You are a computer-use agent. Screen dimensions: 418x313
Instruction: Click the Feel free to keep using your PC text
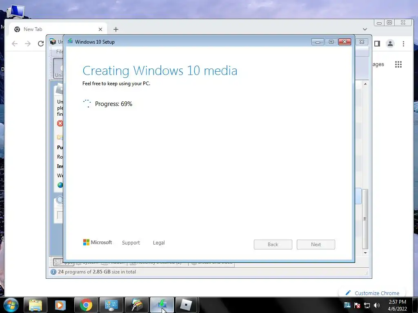tap(116, 84)
